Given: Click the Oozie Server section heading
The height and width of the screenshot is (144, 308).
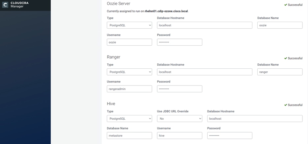Looking at the screenshot, I should click(x=119, y=4).
